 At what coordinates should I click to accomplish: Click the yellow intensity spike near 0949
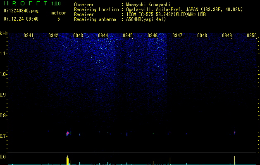tap(234, 160)
